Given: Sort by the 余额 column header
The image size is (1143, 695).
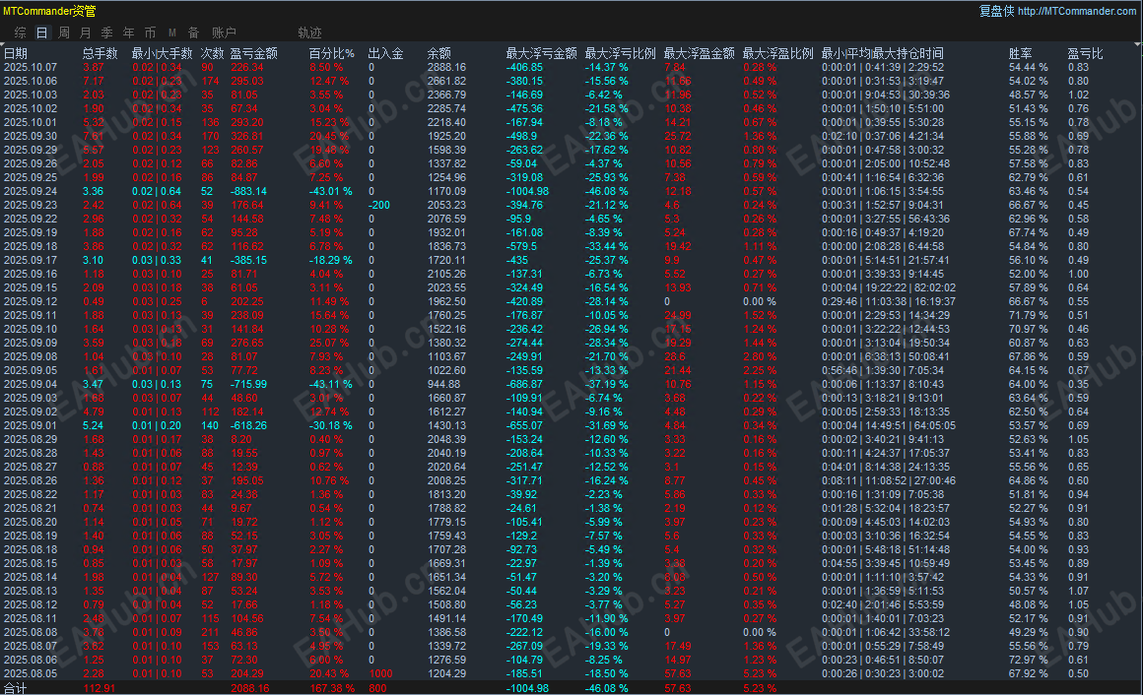Looking at the screenshot, I should 438,53.
